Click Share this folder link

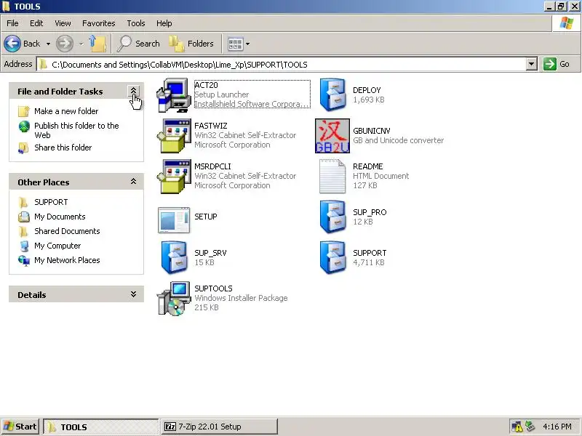[63, 148]
